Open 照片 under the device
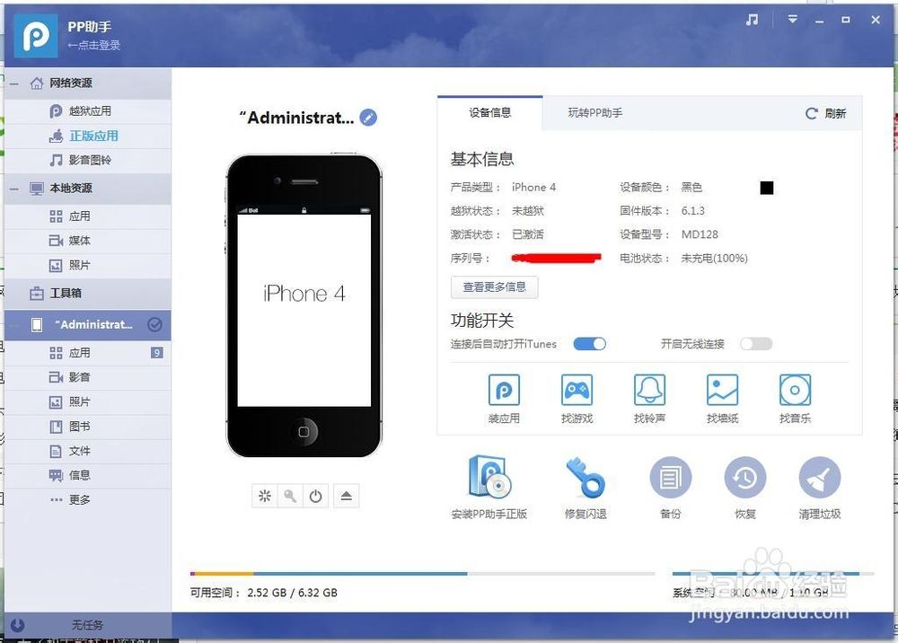898x643 pixels. (88, 402)
